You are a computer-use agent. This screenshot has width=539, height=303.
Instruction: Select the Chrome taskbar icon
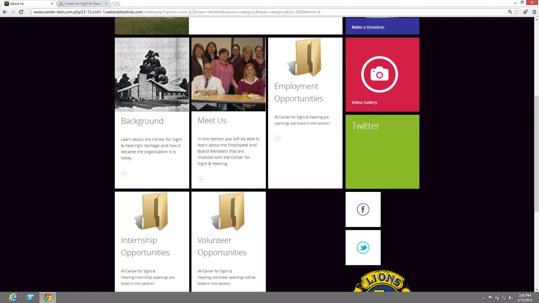point(48,297)
